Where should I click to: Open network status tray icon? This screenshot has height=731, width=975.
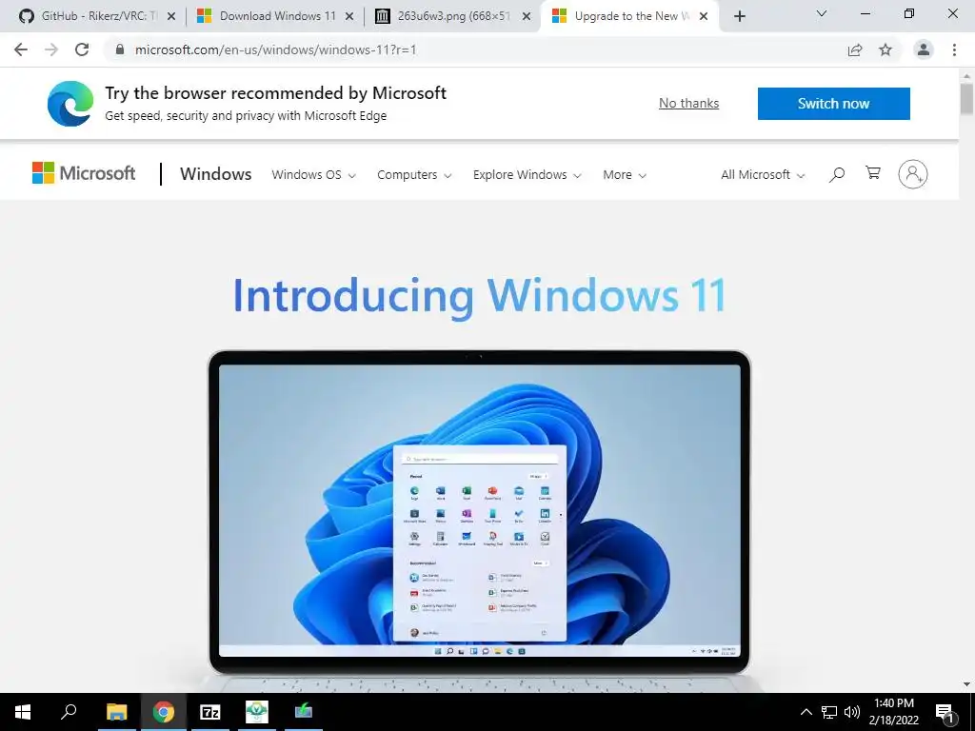[829, 712]
